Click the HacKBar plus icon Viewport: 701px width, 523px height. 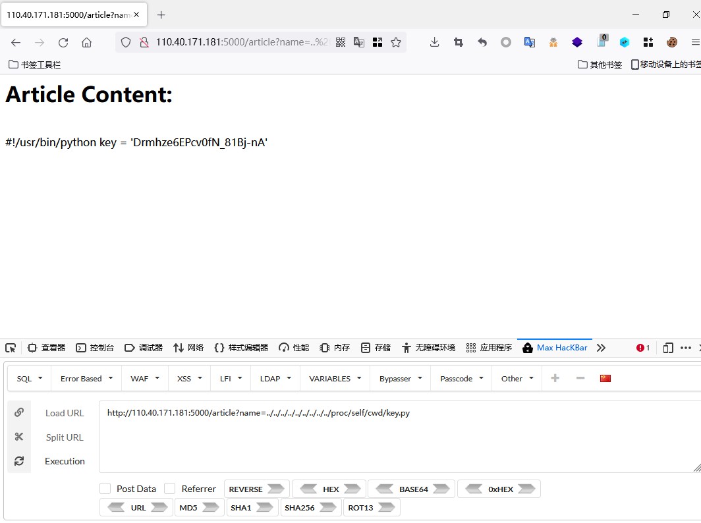pos(555,378)
